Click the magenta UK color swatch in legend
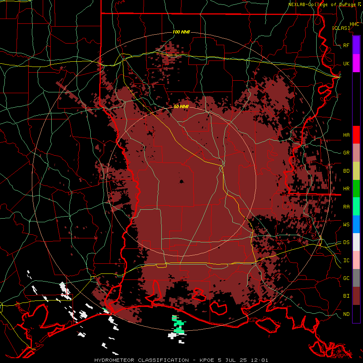 coord(356,63)
